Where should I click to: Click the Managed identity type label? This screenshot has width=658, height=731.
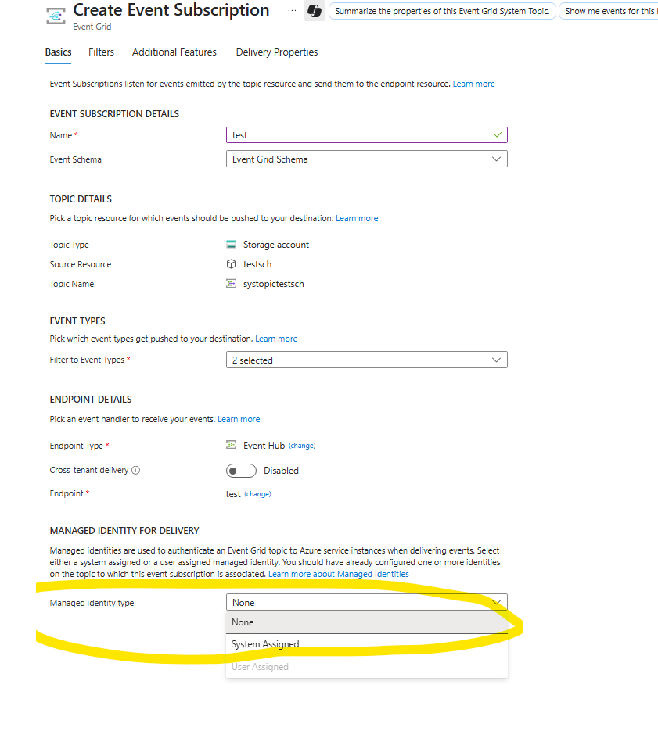click(92, 603)
